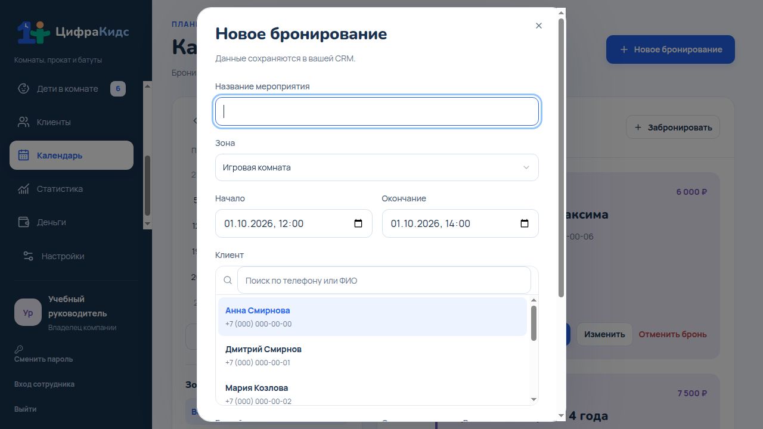Click the ЦифраКидс logo icon
Screen dimensions: 763x429
[x=33, y=32]
